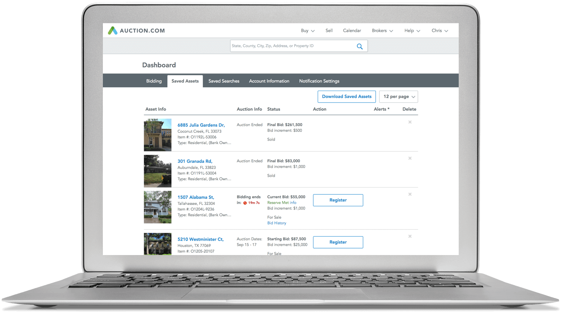Click the search magnifier icon
The image size is (562, 312).
tap(360, 46)
